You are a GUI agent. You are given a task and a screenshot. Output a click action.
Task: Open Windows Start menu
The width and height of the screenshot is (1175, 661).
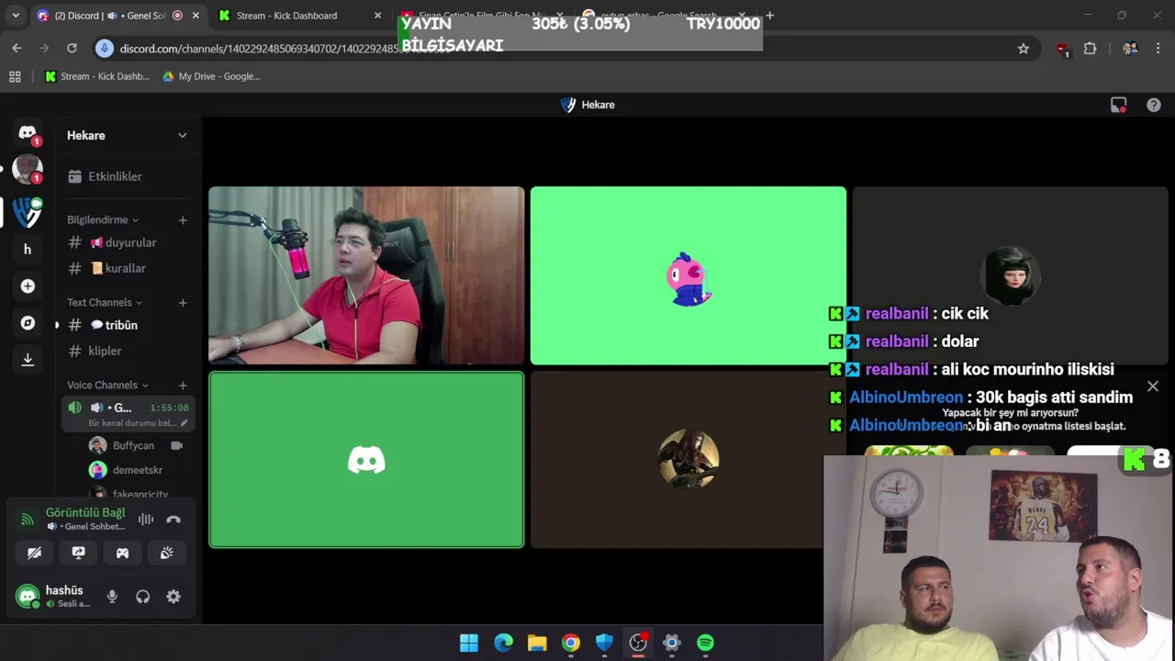point(469,643)
